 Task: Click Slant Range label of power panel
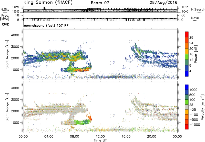pyautogui.click(x=7, y=54)
